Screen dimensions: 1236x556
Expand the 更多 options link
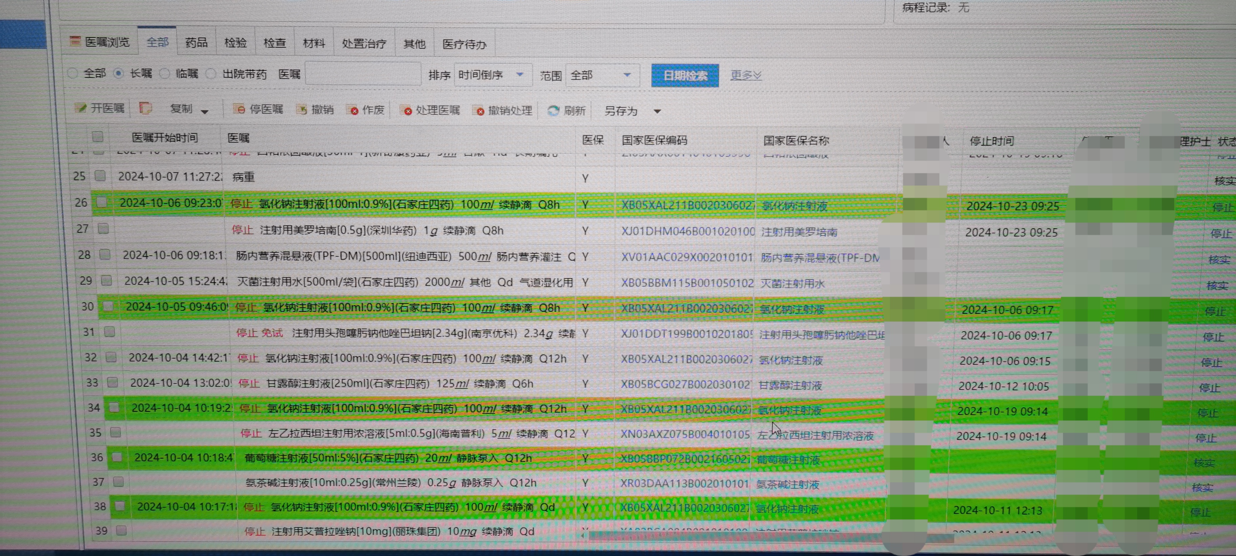[x=746, y=75]
